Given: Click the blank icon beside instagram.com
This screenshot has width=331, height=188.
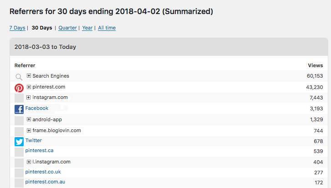Looking at the screenshot, I should click(19, 98).
